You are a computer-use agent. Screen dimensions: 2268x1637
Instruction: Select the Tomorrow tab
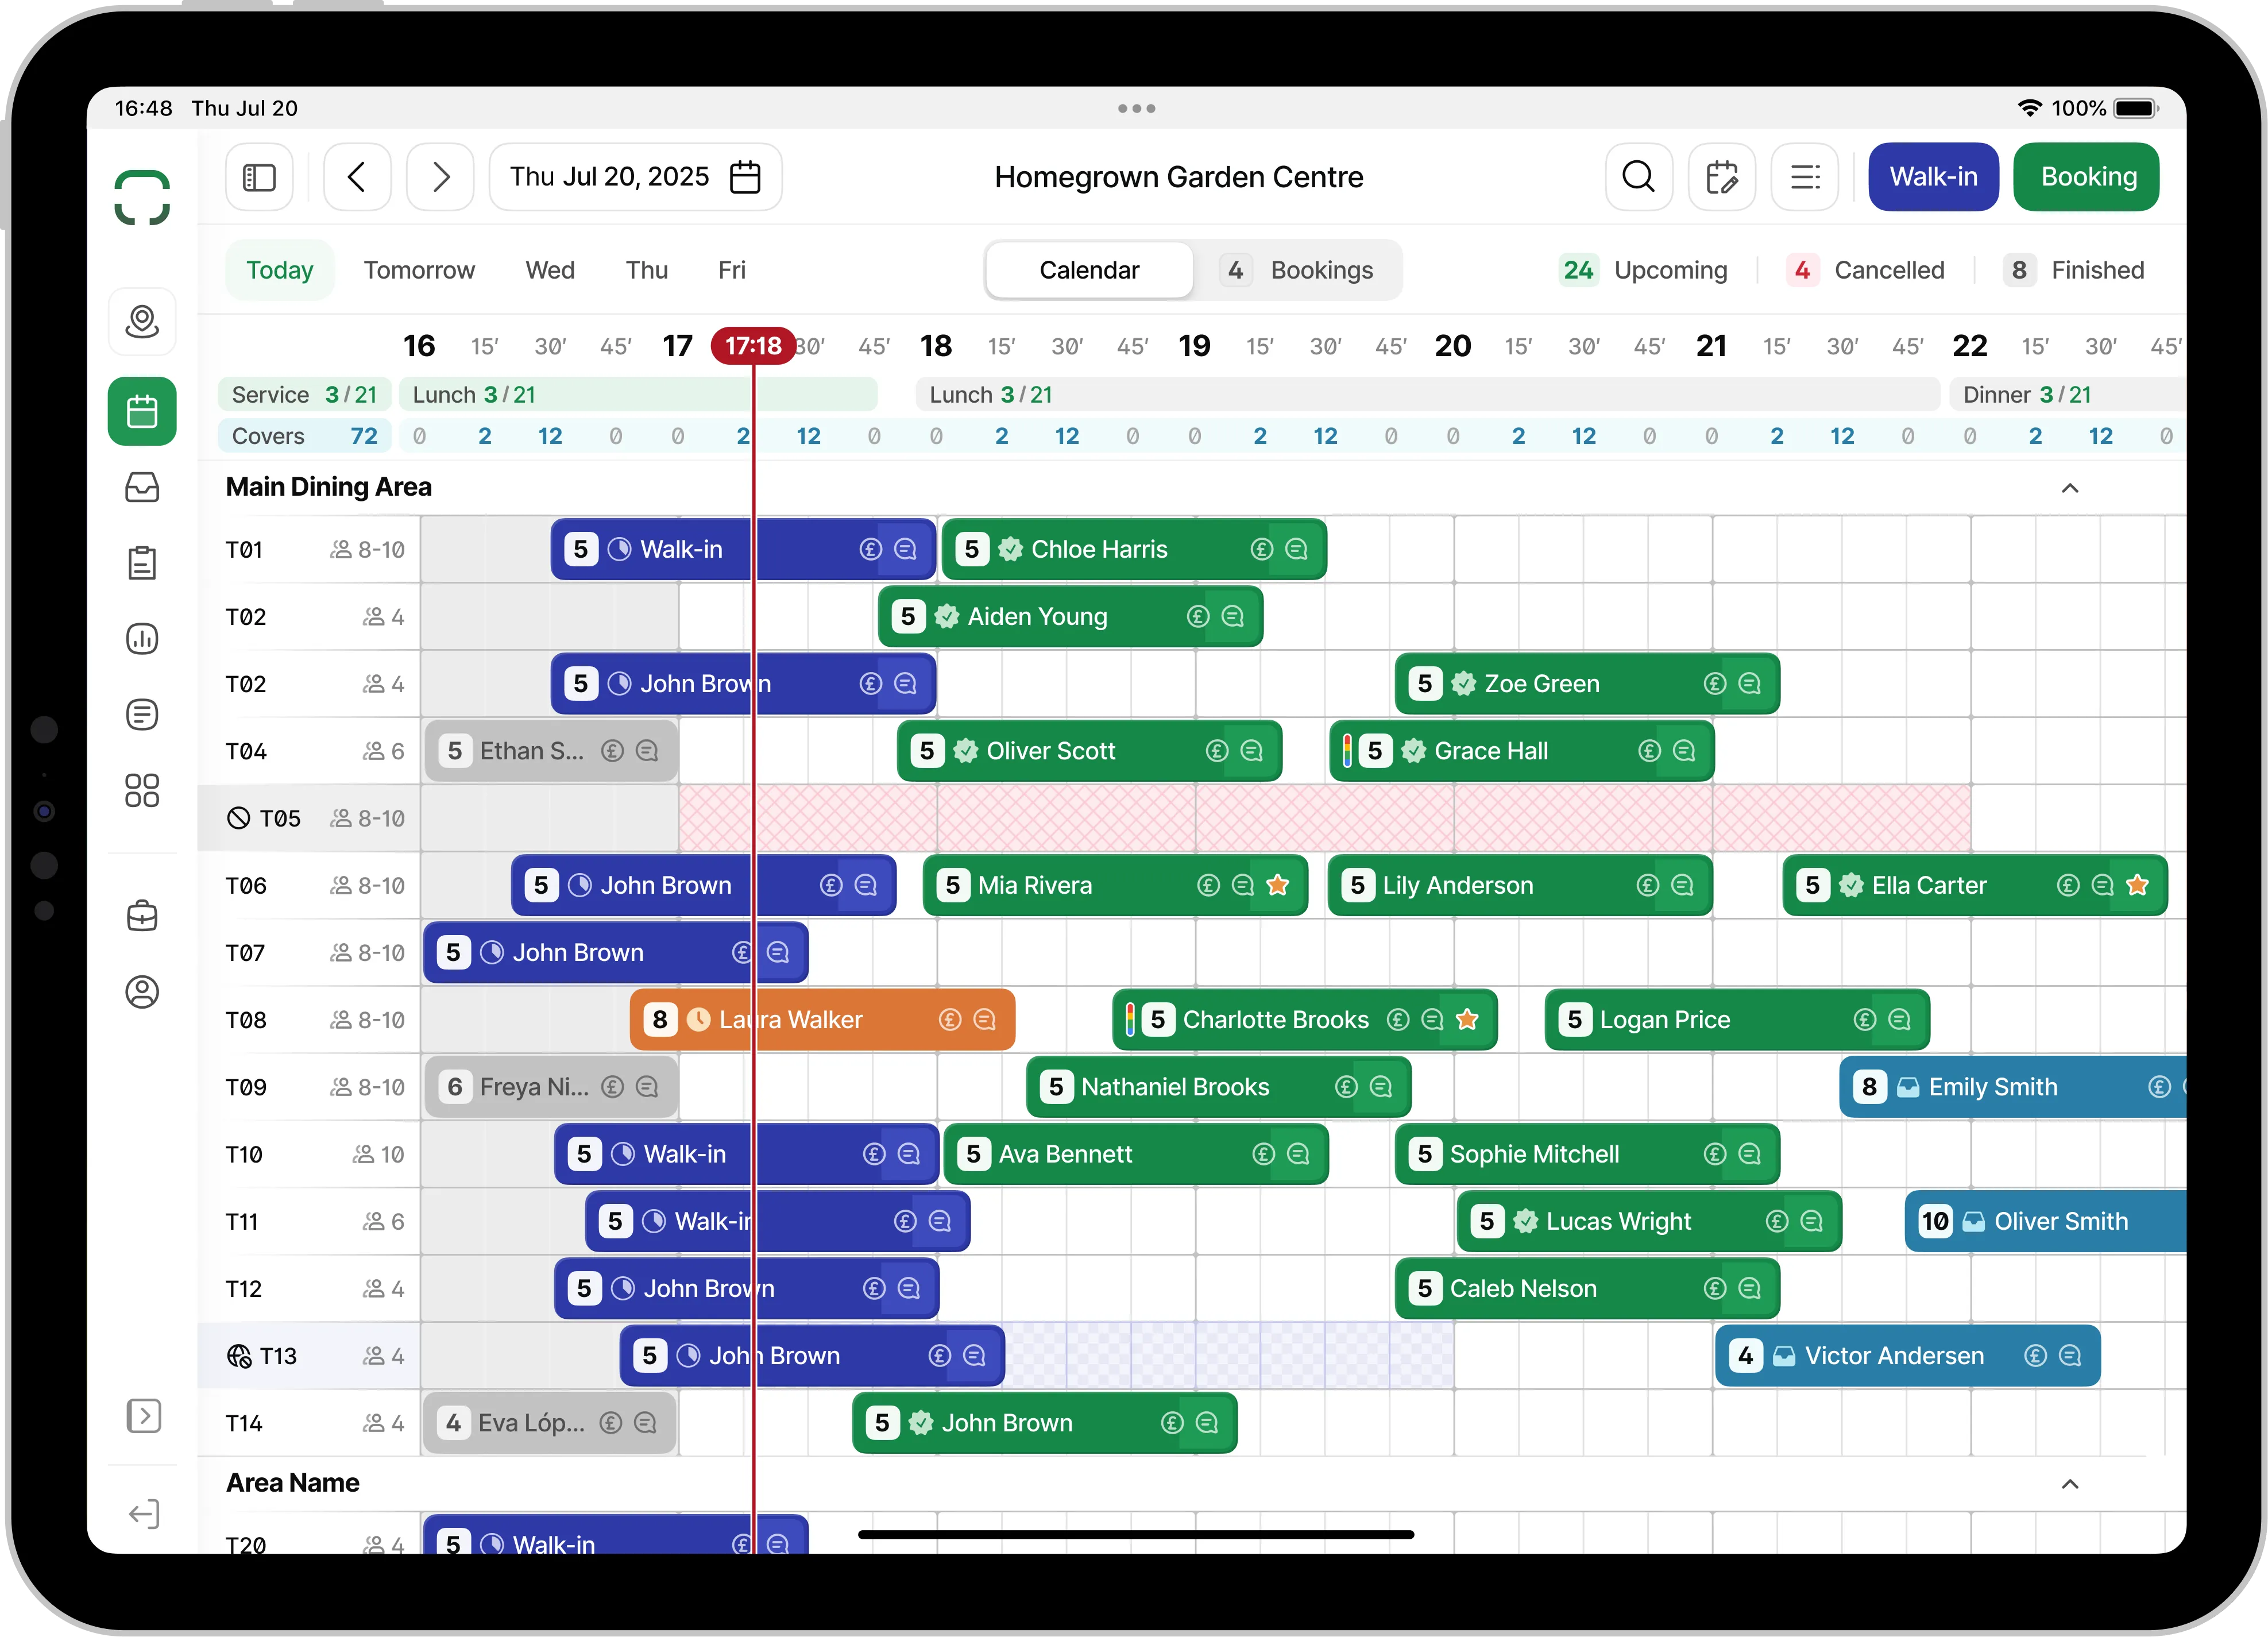click(419, 270)
